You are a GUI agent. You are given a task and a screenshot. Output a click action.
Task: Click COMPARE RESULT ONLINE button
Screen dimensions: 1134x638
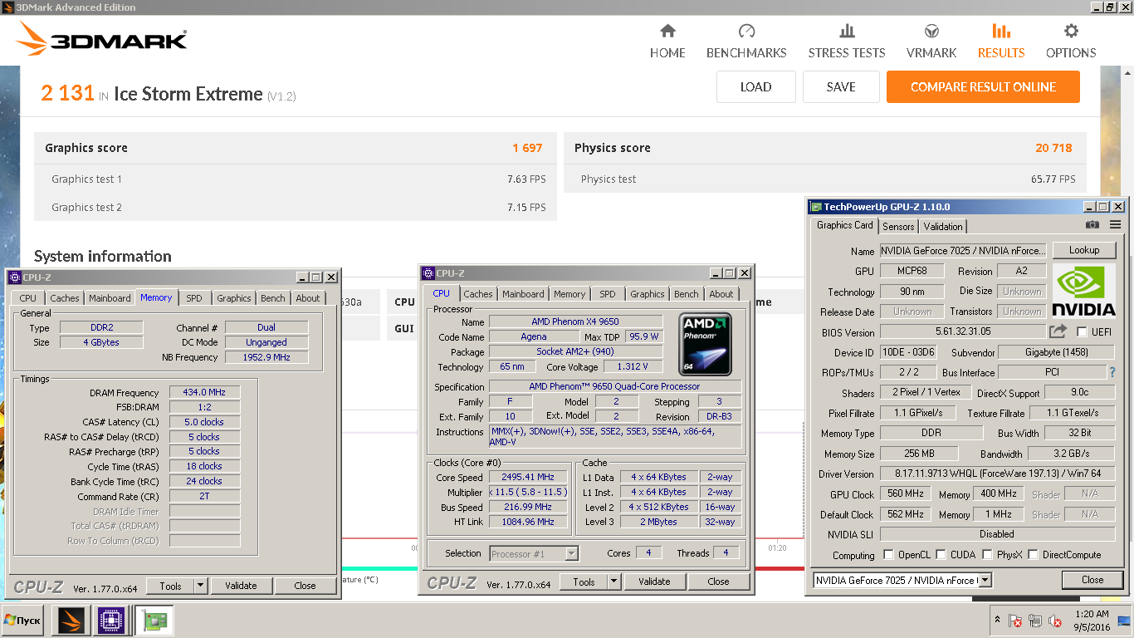983,86
